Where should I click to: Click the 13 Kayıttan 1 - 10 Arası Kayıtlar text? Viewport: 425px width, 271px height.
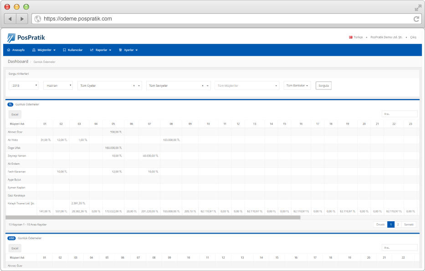[x=28, y=224]
